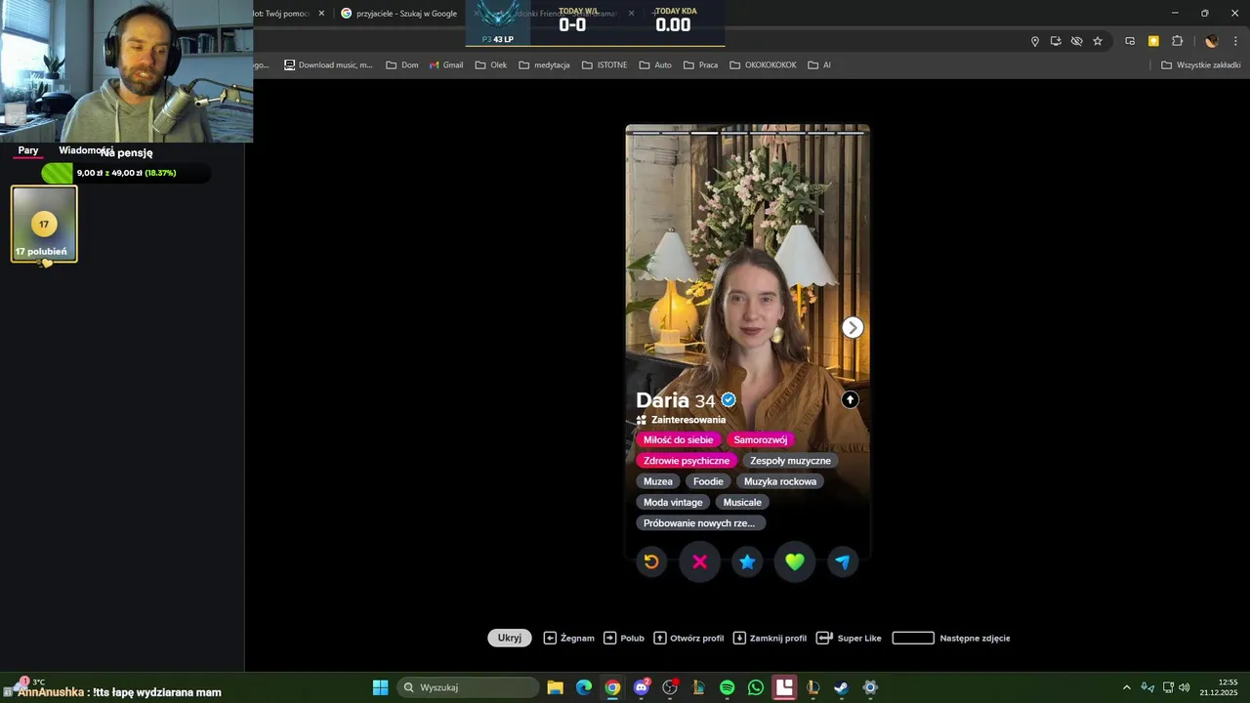Viewport: 1250px width, 703px height.
Task: Open the '17 polubień' likes thumbnail
Action: pos(44,225)
